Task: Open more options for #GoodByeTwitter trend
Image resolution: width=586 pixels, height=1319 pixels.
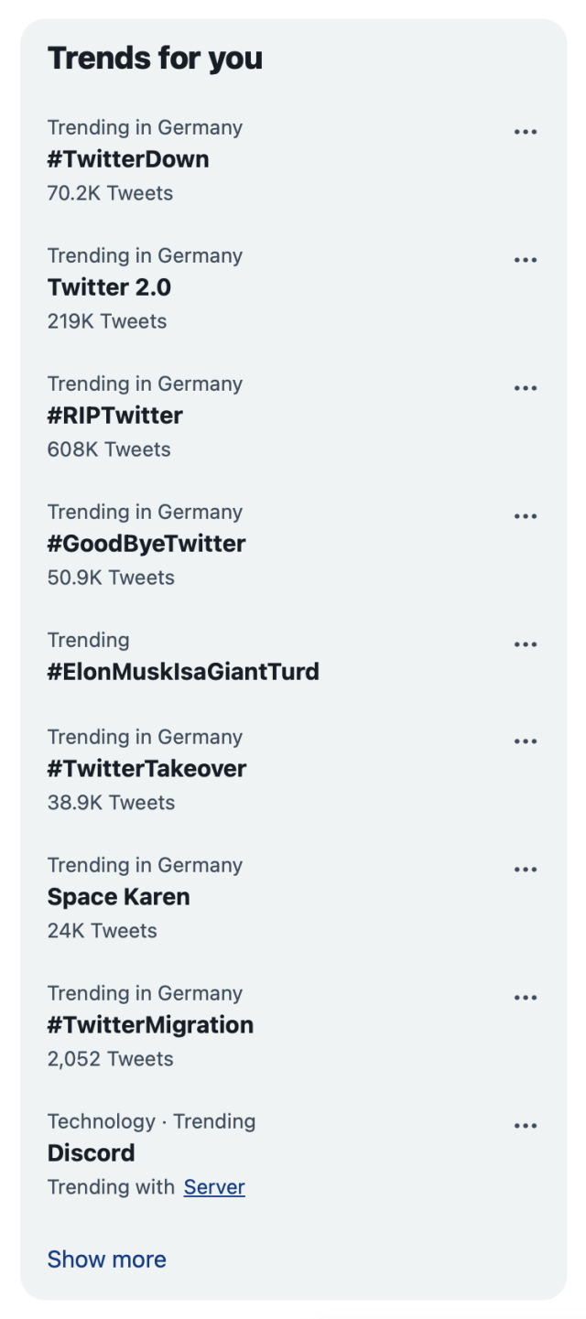Action: coord(526,514)
